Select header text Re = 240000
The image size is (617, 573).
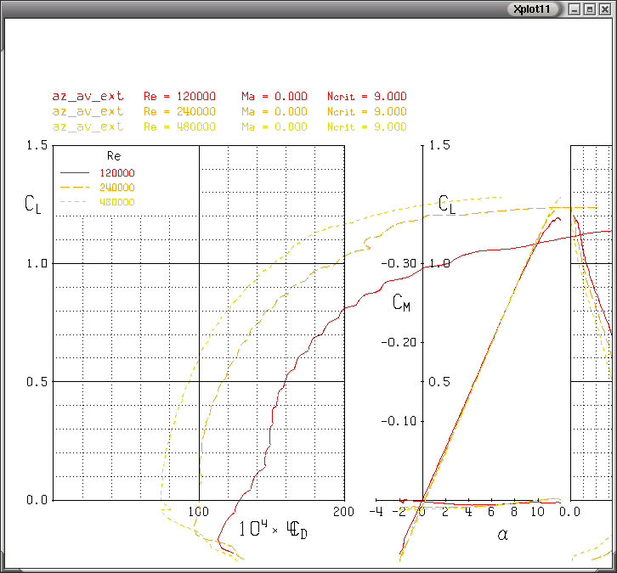[179, 111]
